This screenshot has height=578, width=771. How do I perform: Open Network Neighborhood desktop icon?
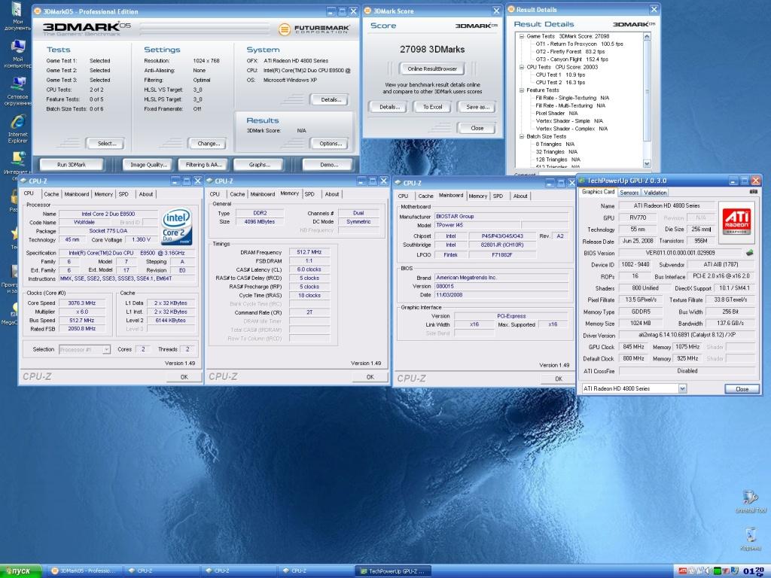17,91
